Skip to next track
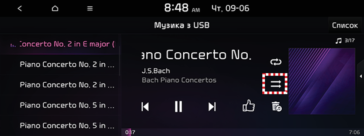 (212, 107)
